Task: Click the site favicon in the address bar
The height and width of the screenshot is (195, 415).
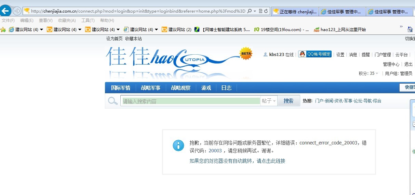Action: (27, 11)
